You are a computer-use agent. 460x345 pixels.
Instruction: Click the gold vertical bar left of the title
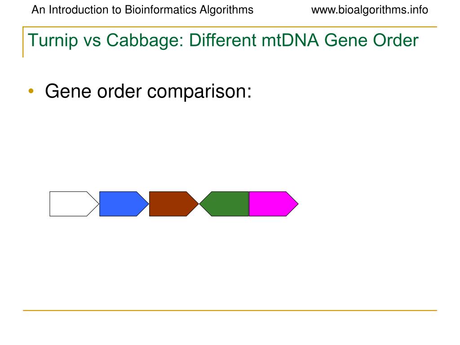[x=23, y=42]
